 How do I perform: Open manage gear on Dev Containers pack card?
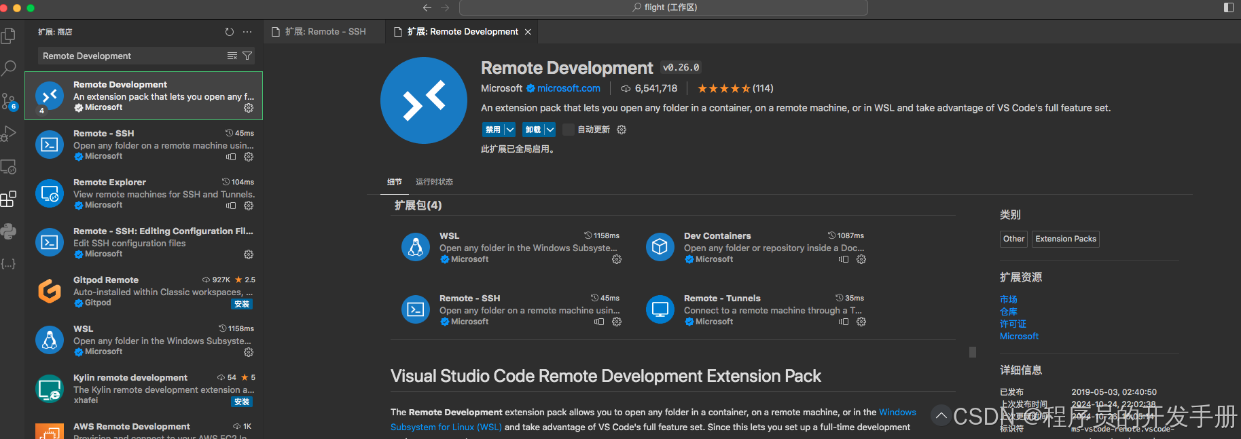[861, 259]
